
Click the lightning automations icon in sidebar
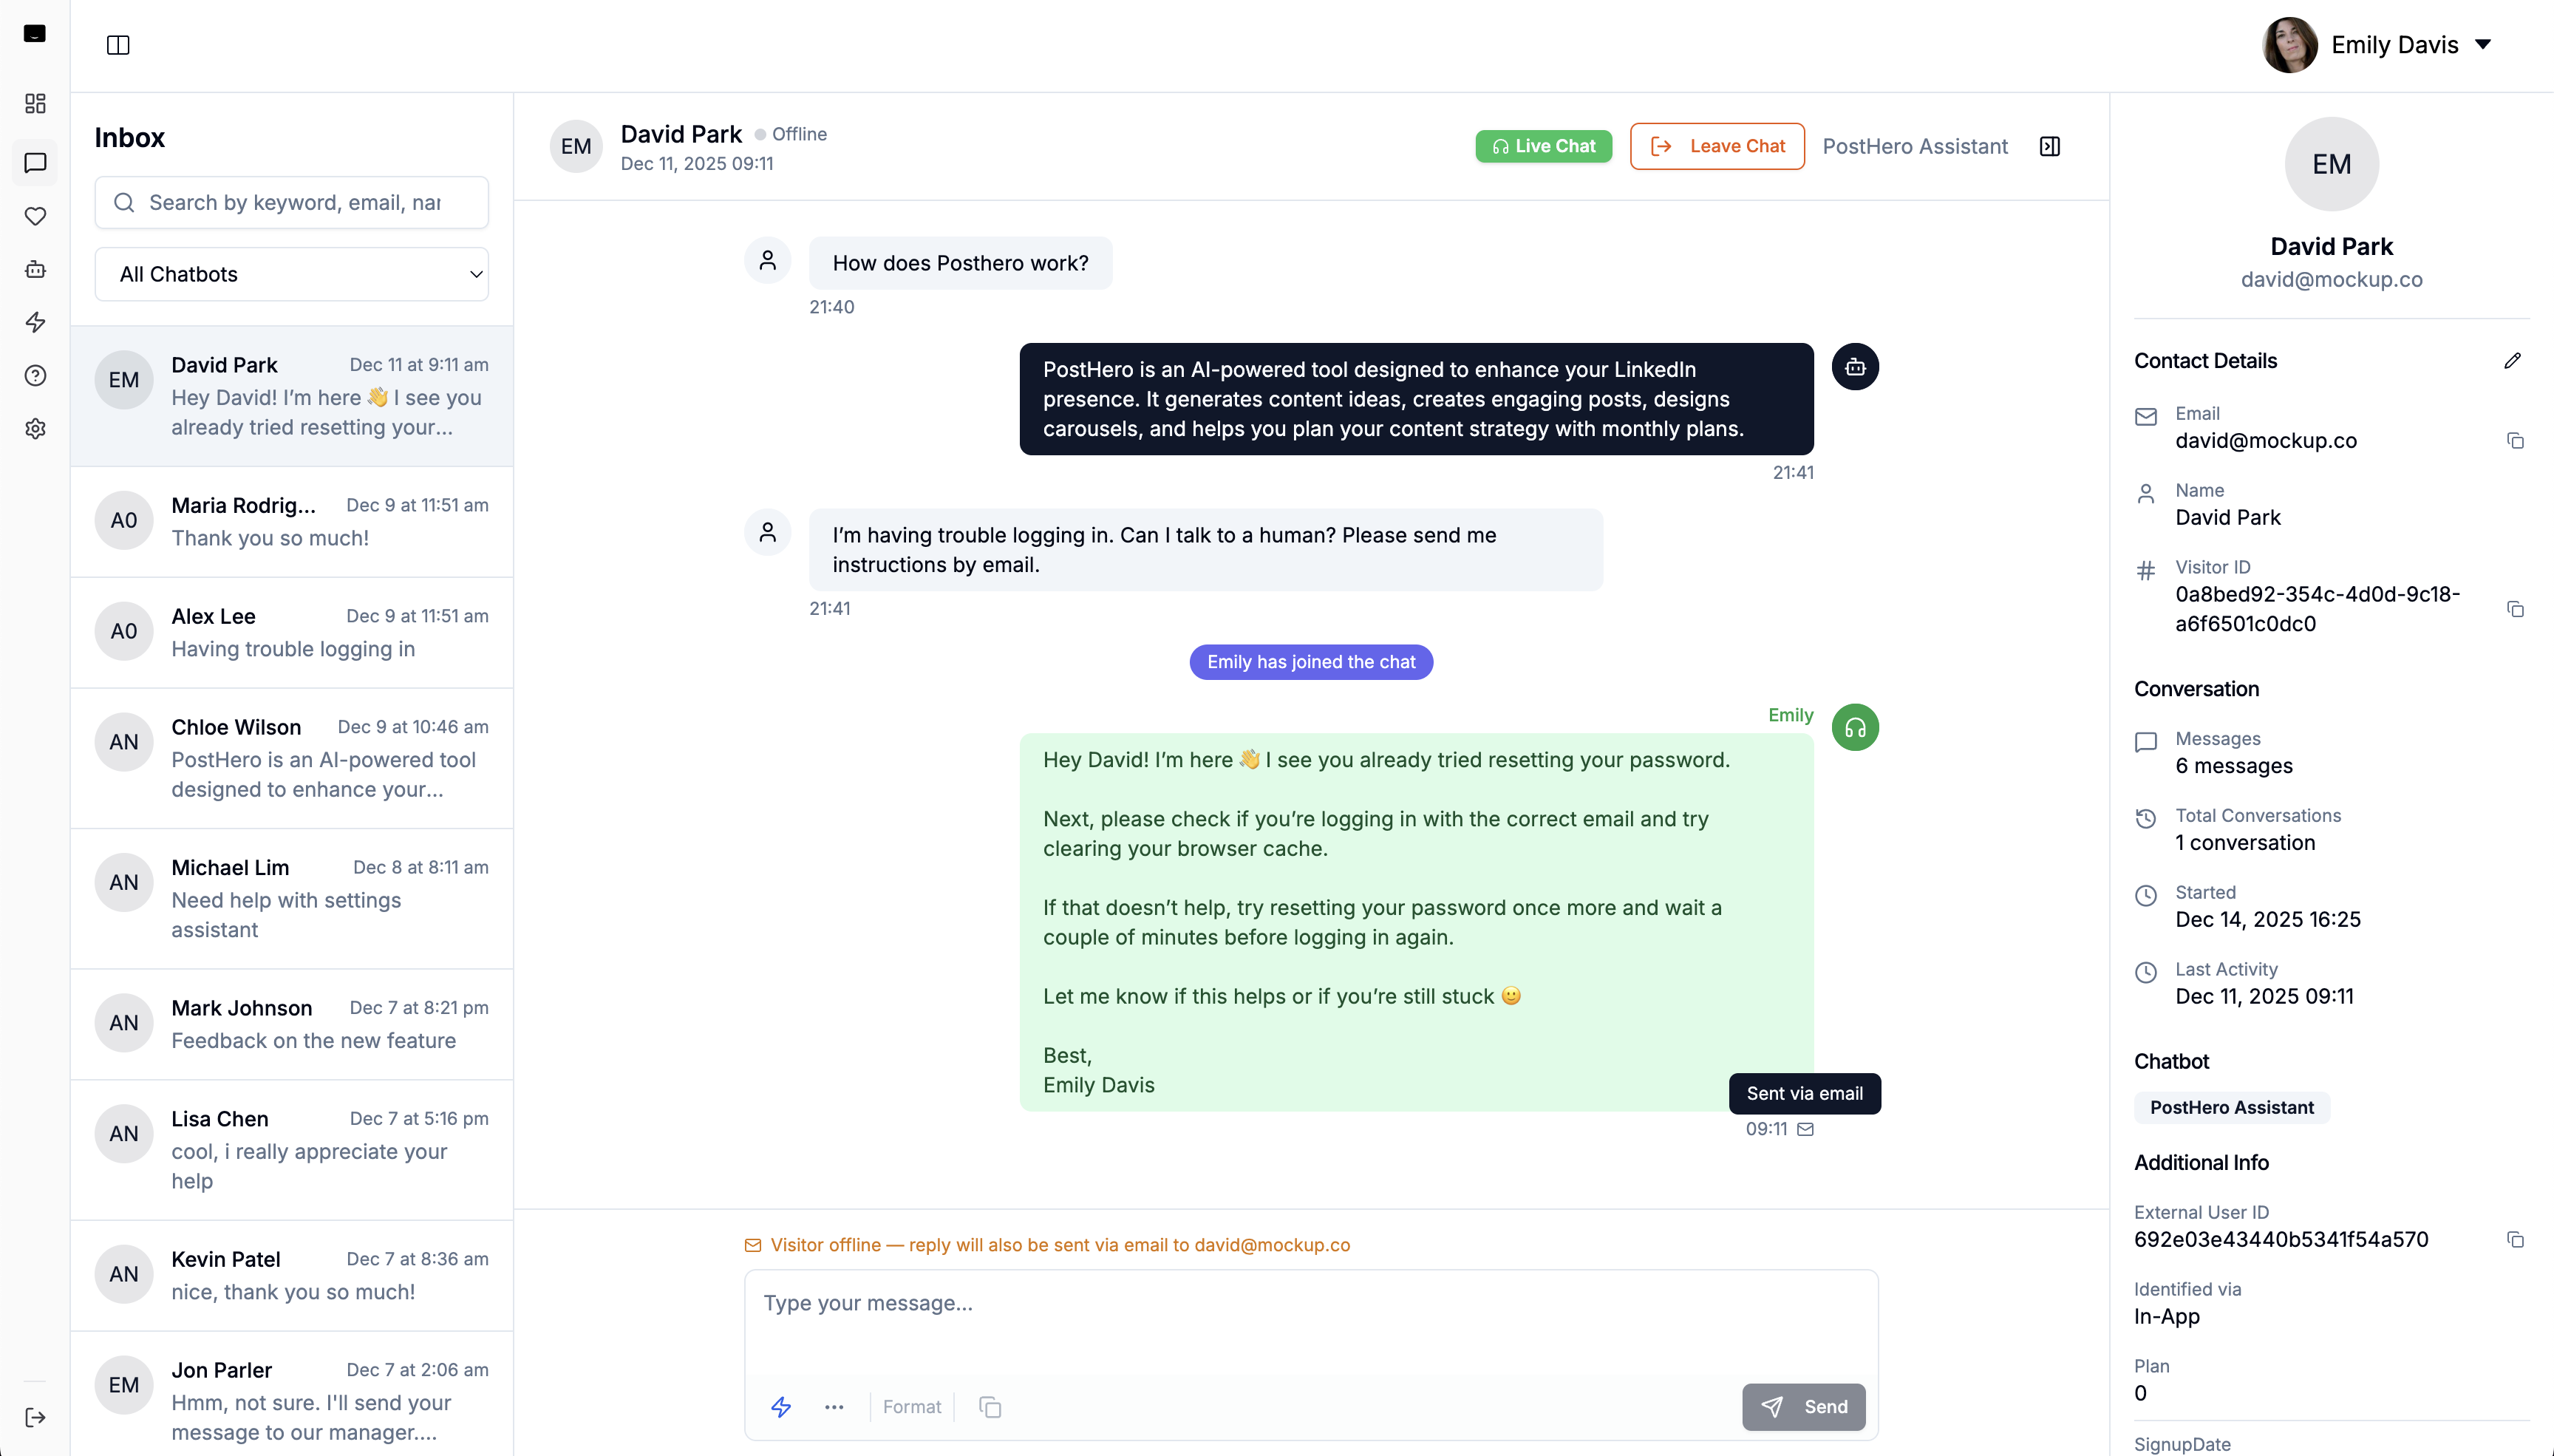35,322
